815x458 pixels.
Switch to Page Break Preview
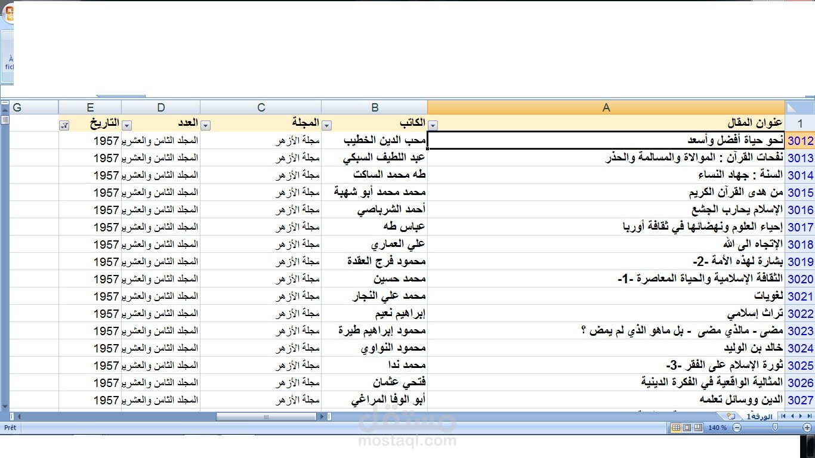[x=698, y=428]
